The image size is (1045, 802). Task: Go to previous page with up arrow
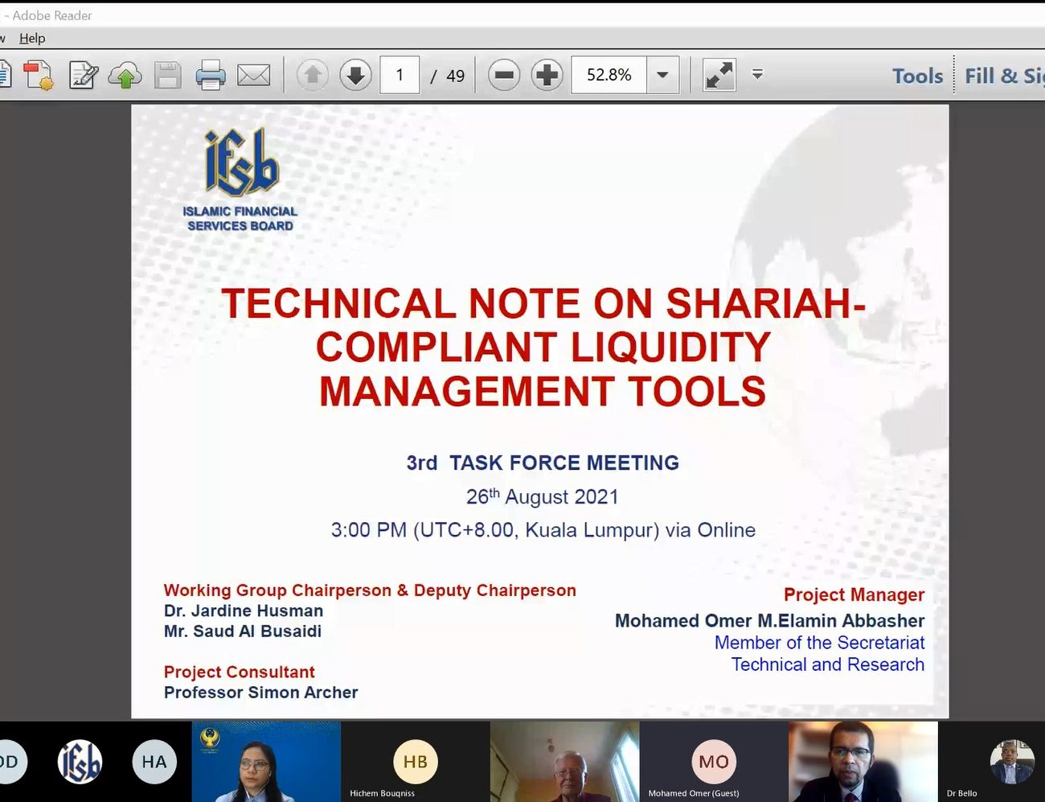313,75
